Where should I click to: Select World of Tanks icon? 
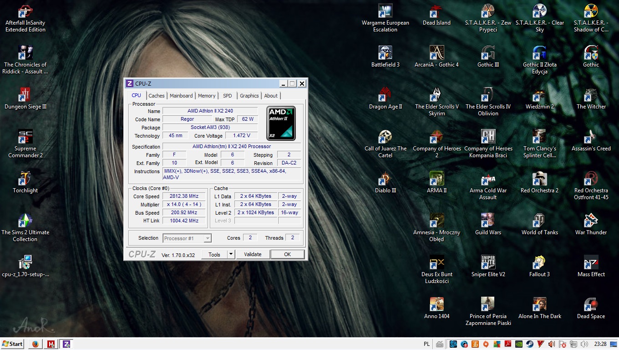click(x=539, y=225)
